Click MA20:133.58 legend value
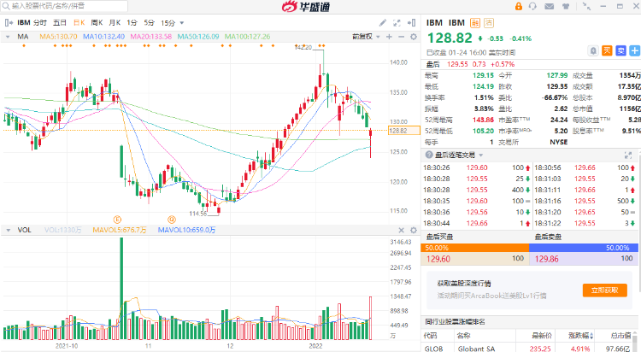This screenshot has height=352, width=641. [150, 37]
